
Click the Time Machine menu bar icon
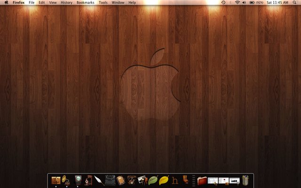point(223,2)
